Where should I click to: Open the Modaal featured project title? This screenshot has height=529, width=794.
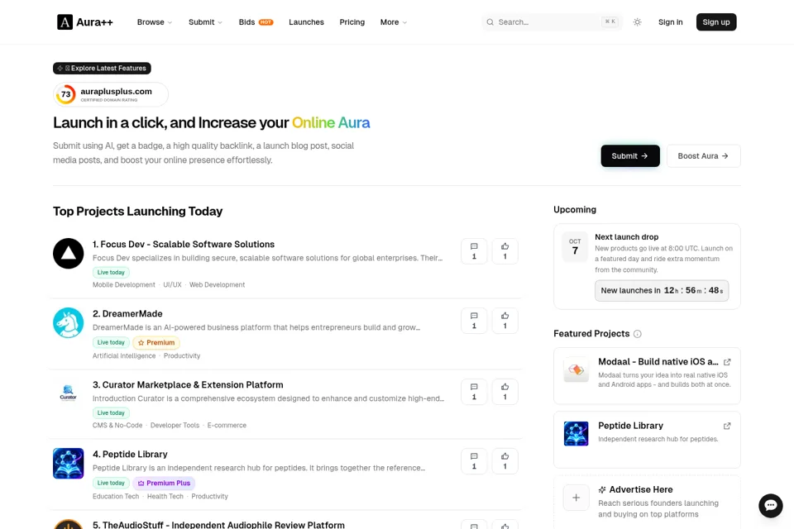click(x=658, y=361)
